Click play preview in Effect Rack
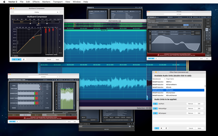This screenshot has height=136, width=218. (161, 128)
